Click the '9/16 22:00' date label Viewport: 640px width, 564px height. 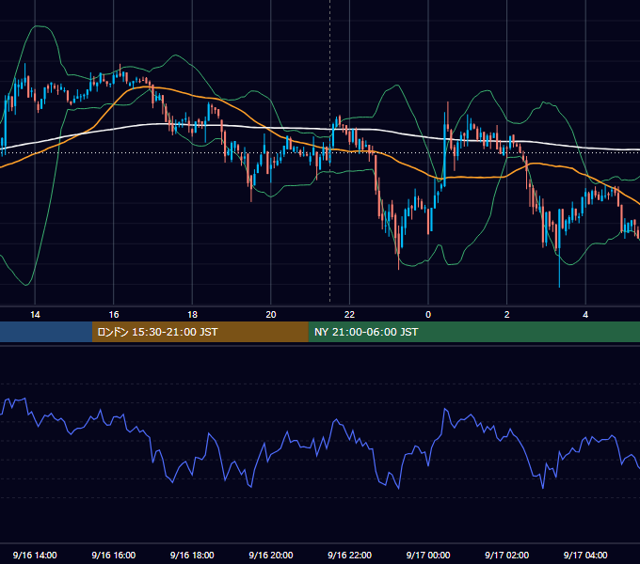(350, 555)
